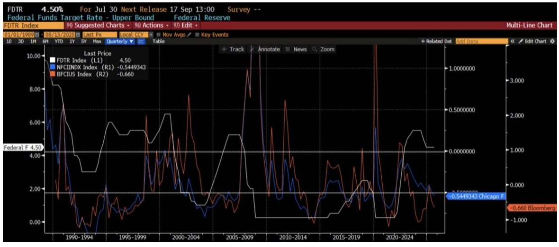The image size is (559, 247).
Task: Open the chart News overlay
Action: tap(297, 49)
